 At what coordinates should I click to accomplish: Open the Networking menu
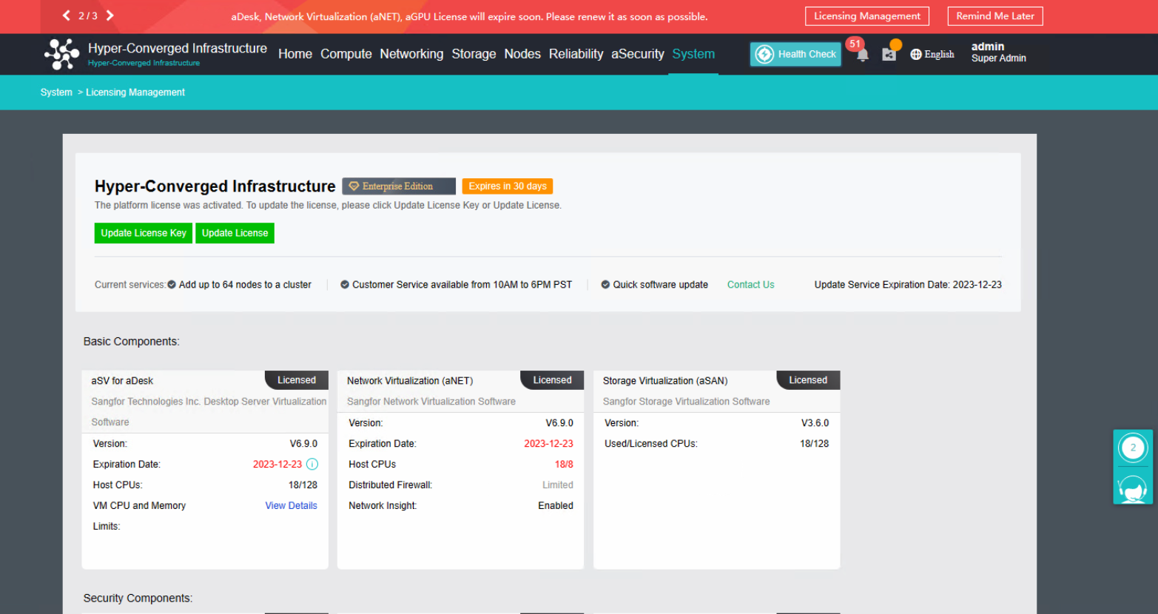(411, 54)
